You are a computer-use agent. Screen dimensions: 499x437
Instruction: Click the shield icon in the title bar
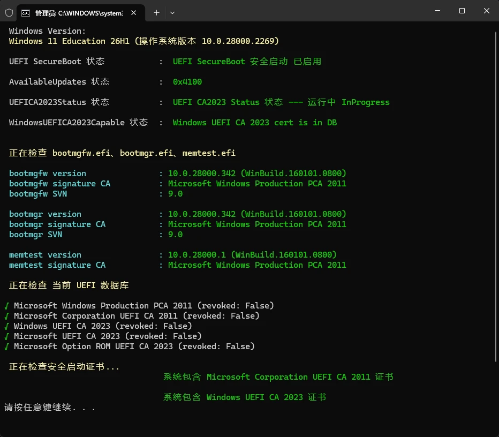pyautogui.click(x=9, y=13)
